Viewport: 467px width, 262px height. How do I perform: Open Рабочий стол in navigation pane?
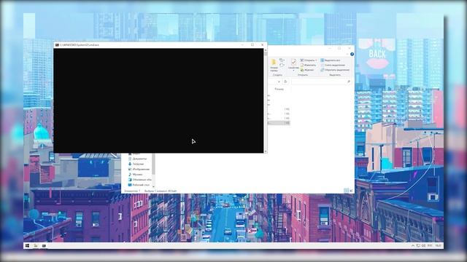[x=139, y=185]
